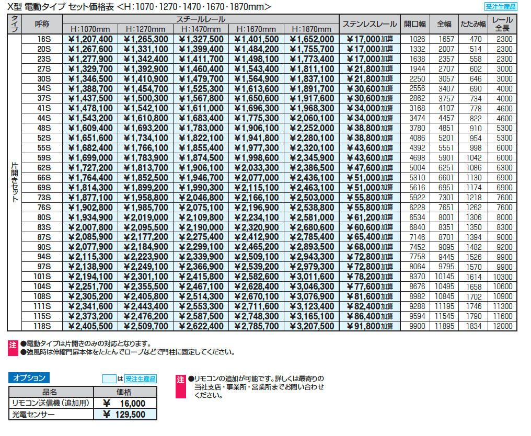Image resolution: width=531 pixels, height=436 pixels.
Task: Click the vertical 片開きセット label
Action: pos(15,182)
